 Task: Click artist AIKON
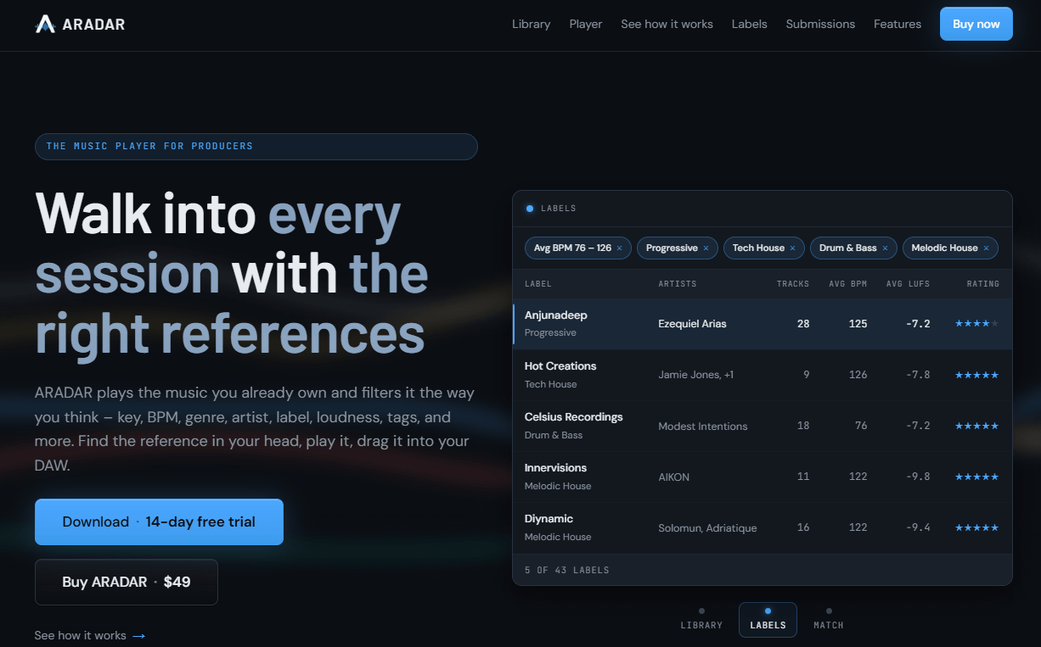point(673,477)
